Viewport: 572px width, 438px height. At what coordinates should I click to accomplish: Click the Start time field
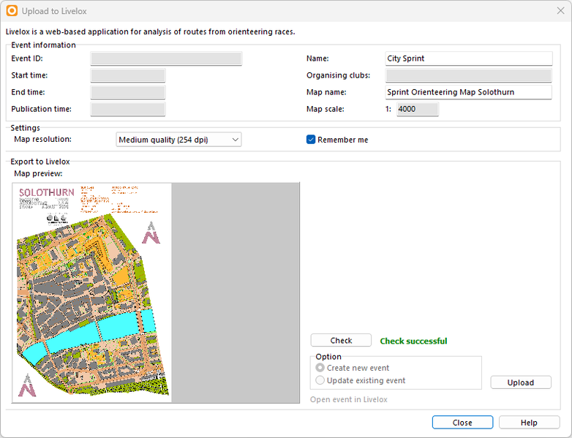click(x=128, y=75)
